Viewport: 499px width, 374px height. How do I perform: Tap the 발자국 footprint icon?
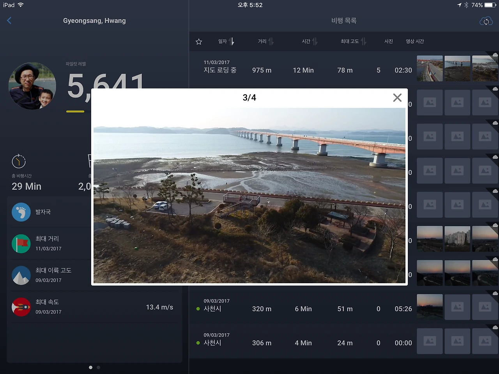21,212
